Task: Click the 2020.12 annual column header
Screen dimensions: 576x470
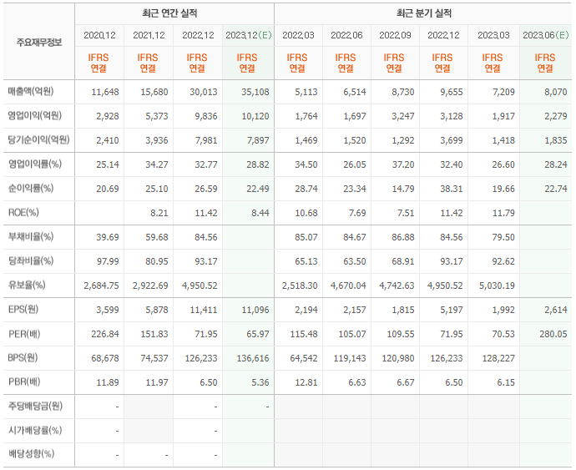Action: pyautogui.click(x=99, y=35)
